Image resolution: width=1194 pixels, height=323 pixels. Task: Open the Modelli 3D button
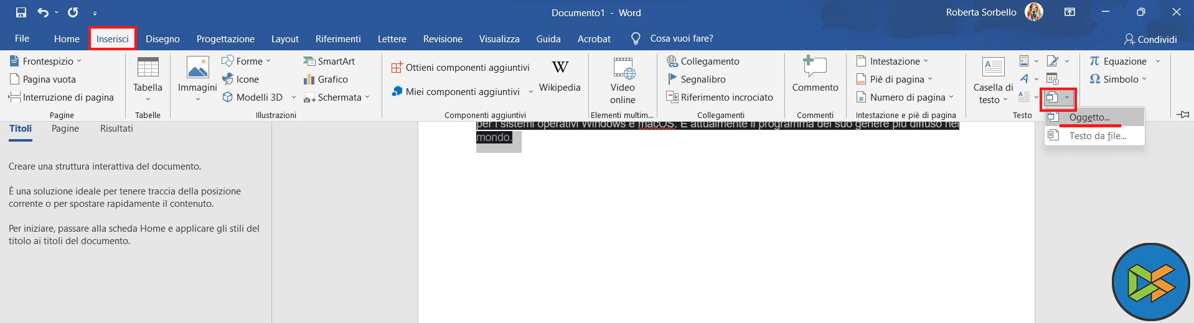(253, 97)
